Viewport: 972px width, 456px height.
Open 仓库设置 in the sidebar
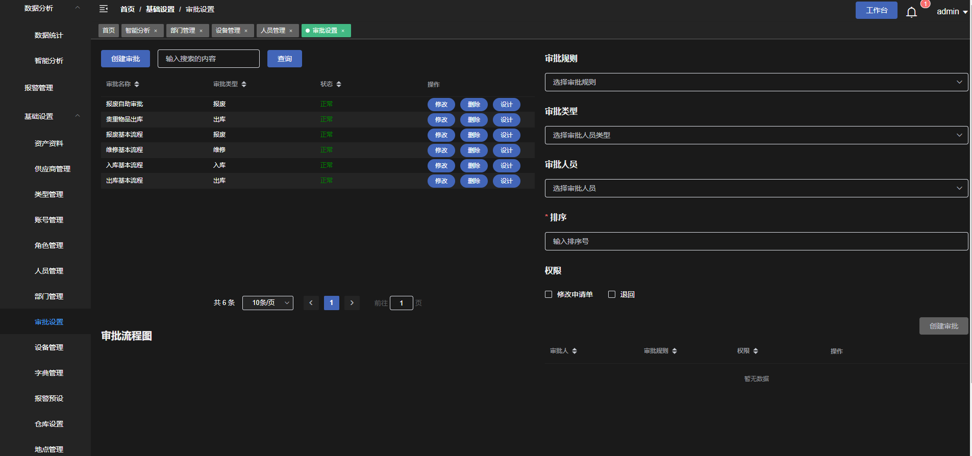coord(49,424)
